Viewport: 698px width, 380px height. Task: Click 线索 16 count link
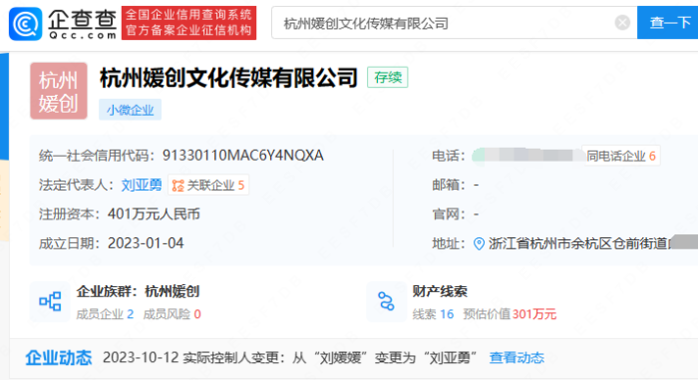point(433,314)
